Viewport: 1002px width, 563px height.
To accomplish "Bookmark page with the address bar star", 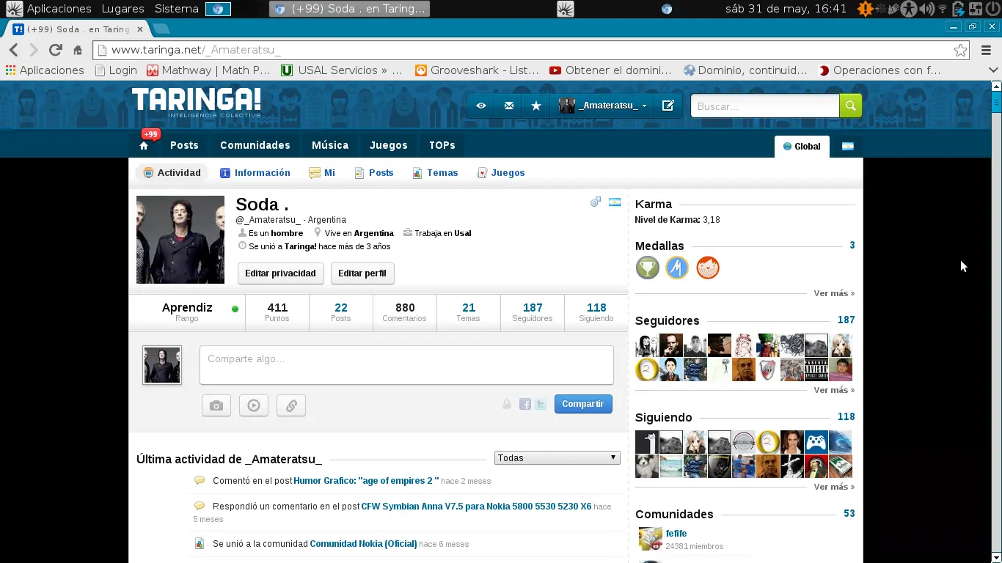I will 960,51.
